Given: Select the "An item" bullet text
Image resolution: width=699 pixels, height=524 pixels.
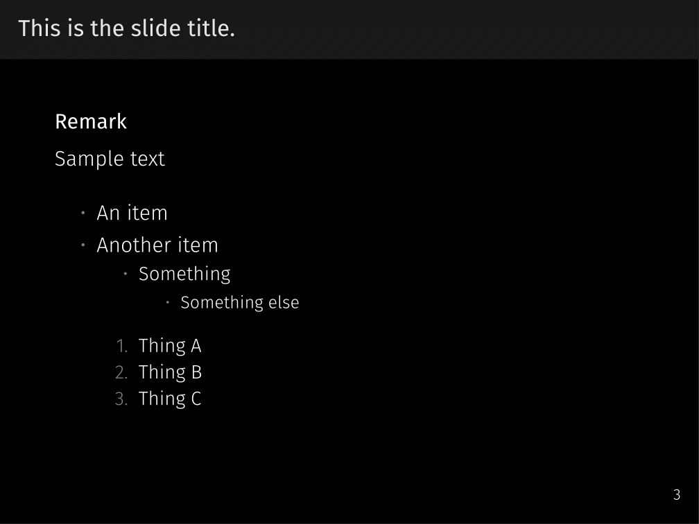Looking at the screenshot, I should [132, 213].
